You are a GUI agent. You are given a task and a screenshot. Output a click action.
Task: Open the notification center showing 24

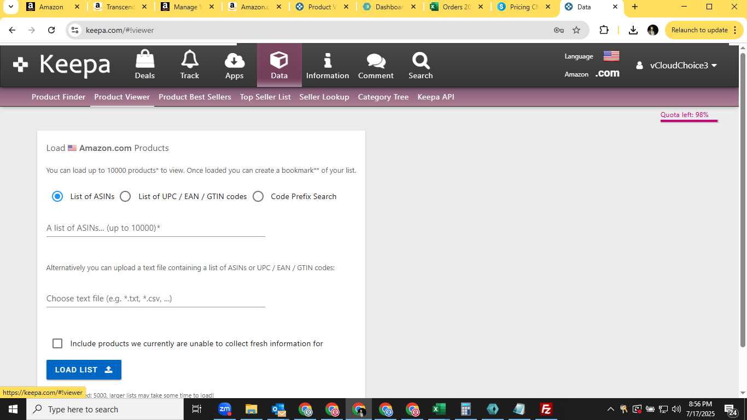coord(731,409)
